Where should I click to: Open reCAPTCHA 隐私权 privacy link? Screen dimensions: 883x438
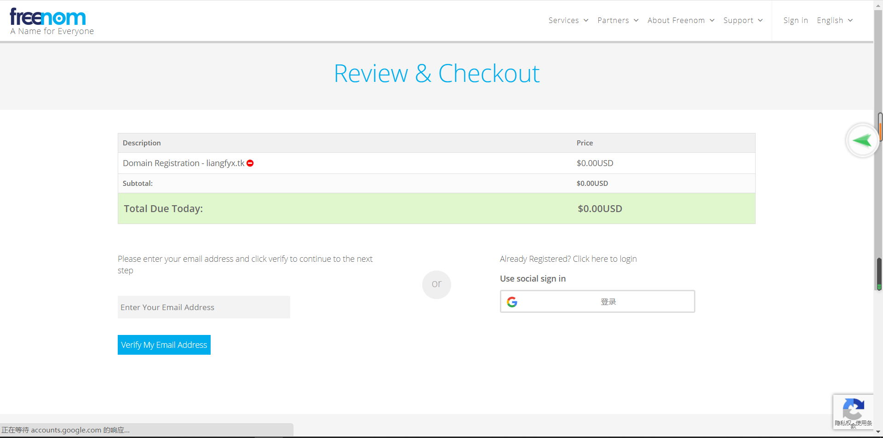(843, 423)
